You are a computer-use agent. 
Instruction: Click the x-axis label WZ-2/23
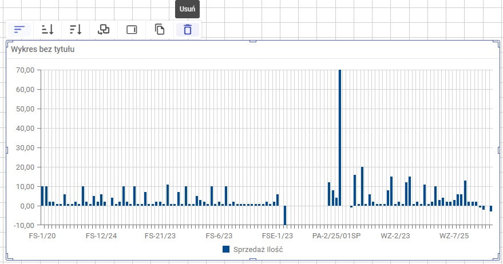[x=395, y=236]
